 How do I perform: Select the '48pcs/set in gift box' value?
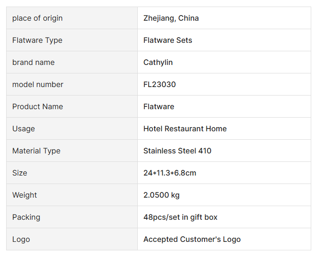click(x=180, y=217)
